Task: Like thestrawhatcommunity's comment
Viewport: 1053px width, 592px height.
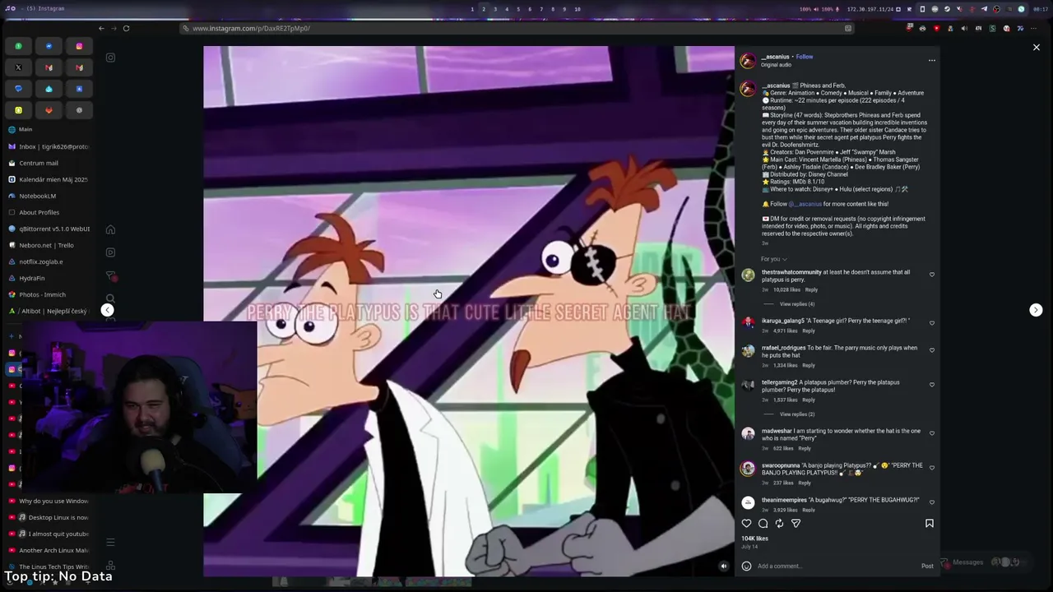Action: coord(931,275)
